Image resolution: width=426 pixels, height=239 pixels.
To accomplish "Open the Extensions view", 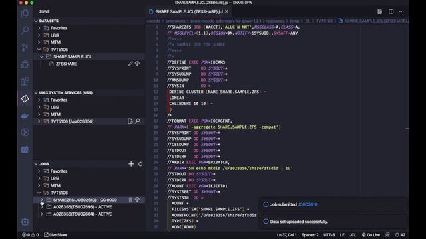I will [x=25, y=81].
